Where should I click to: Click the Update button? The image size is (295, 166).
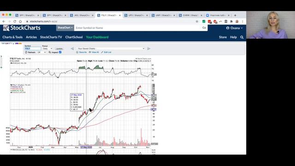tap(59, 48)
